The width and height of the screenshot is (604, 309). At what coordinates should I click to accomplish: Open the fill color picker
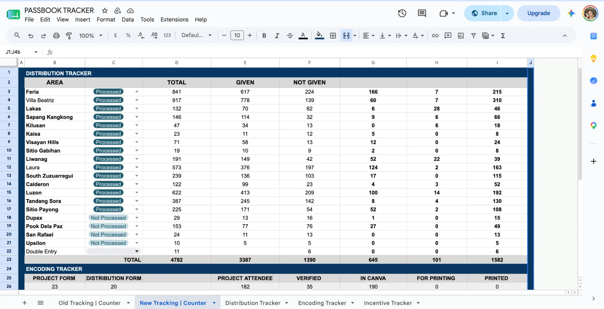319,36
